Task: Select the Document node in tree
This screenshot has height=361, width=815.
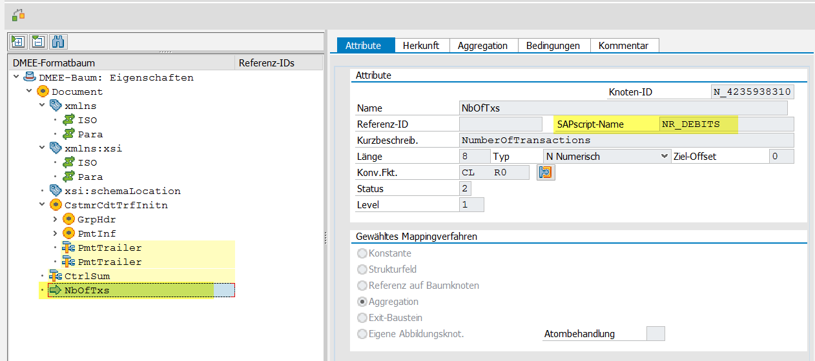Action: click(x=77, y=92)
